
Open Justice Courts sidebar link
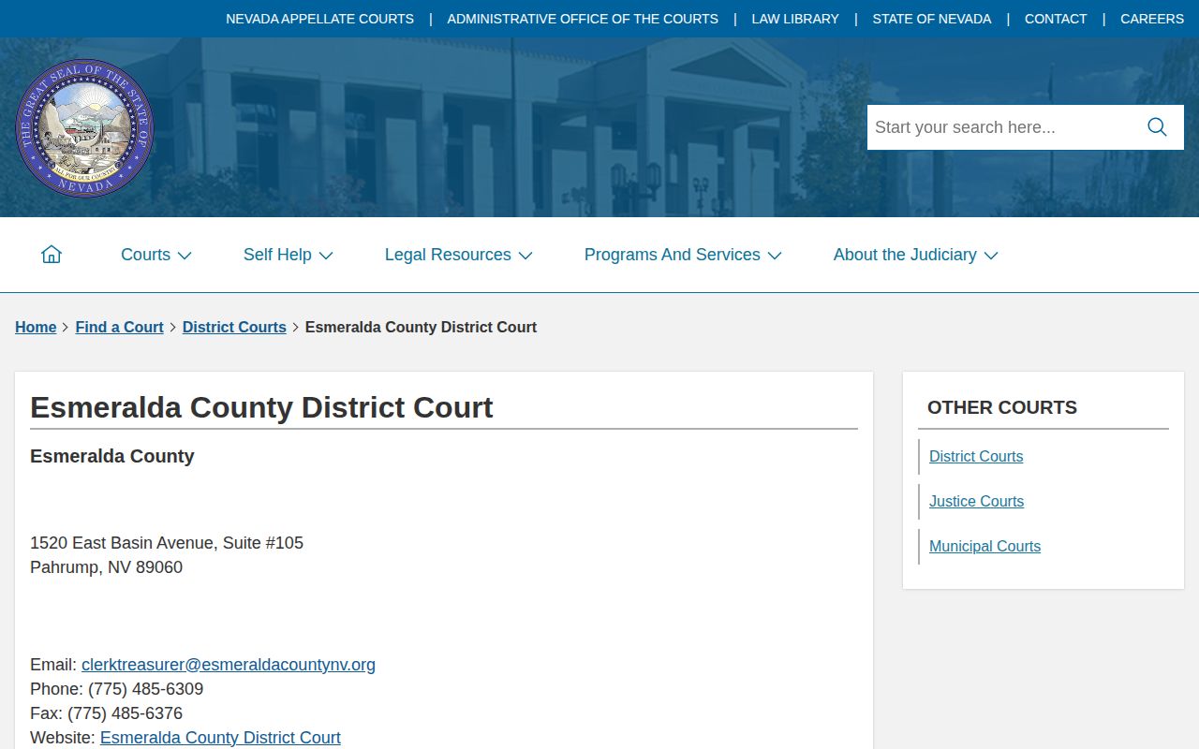[x=976, y=501]
